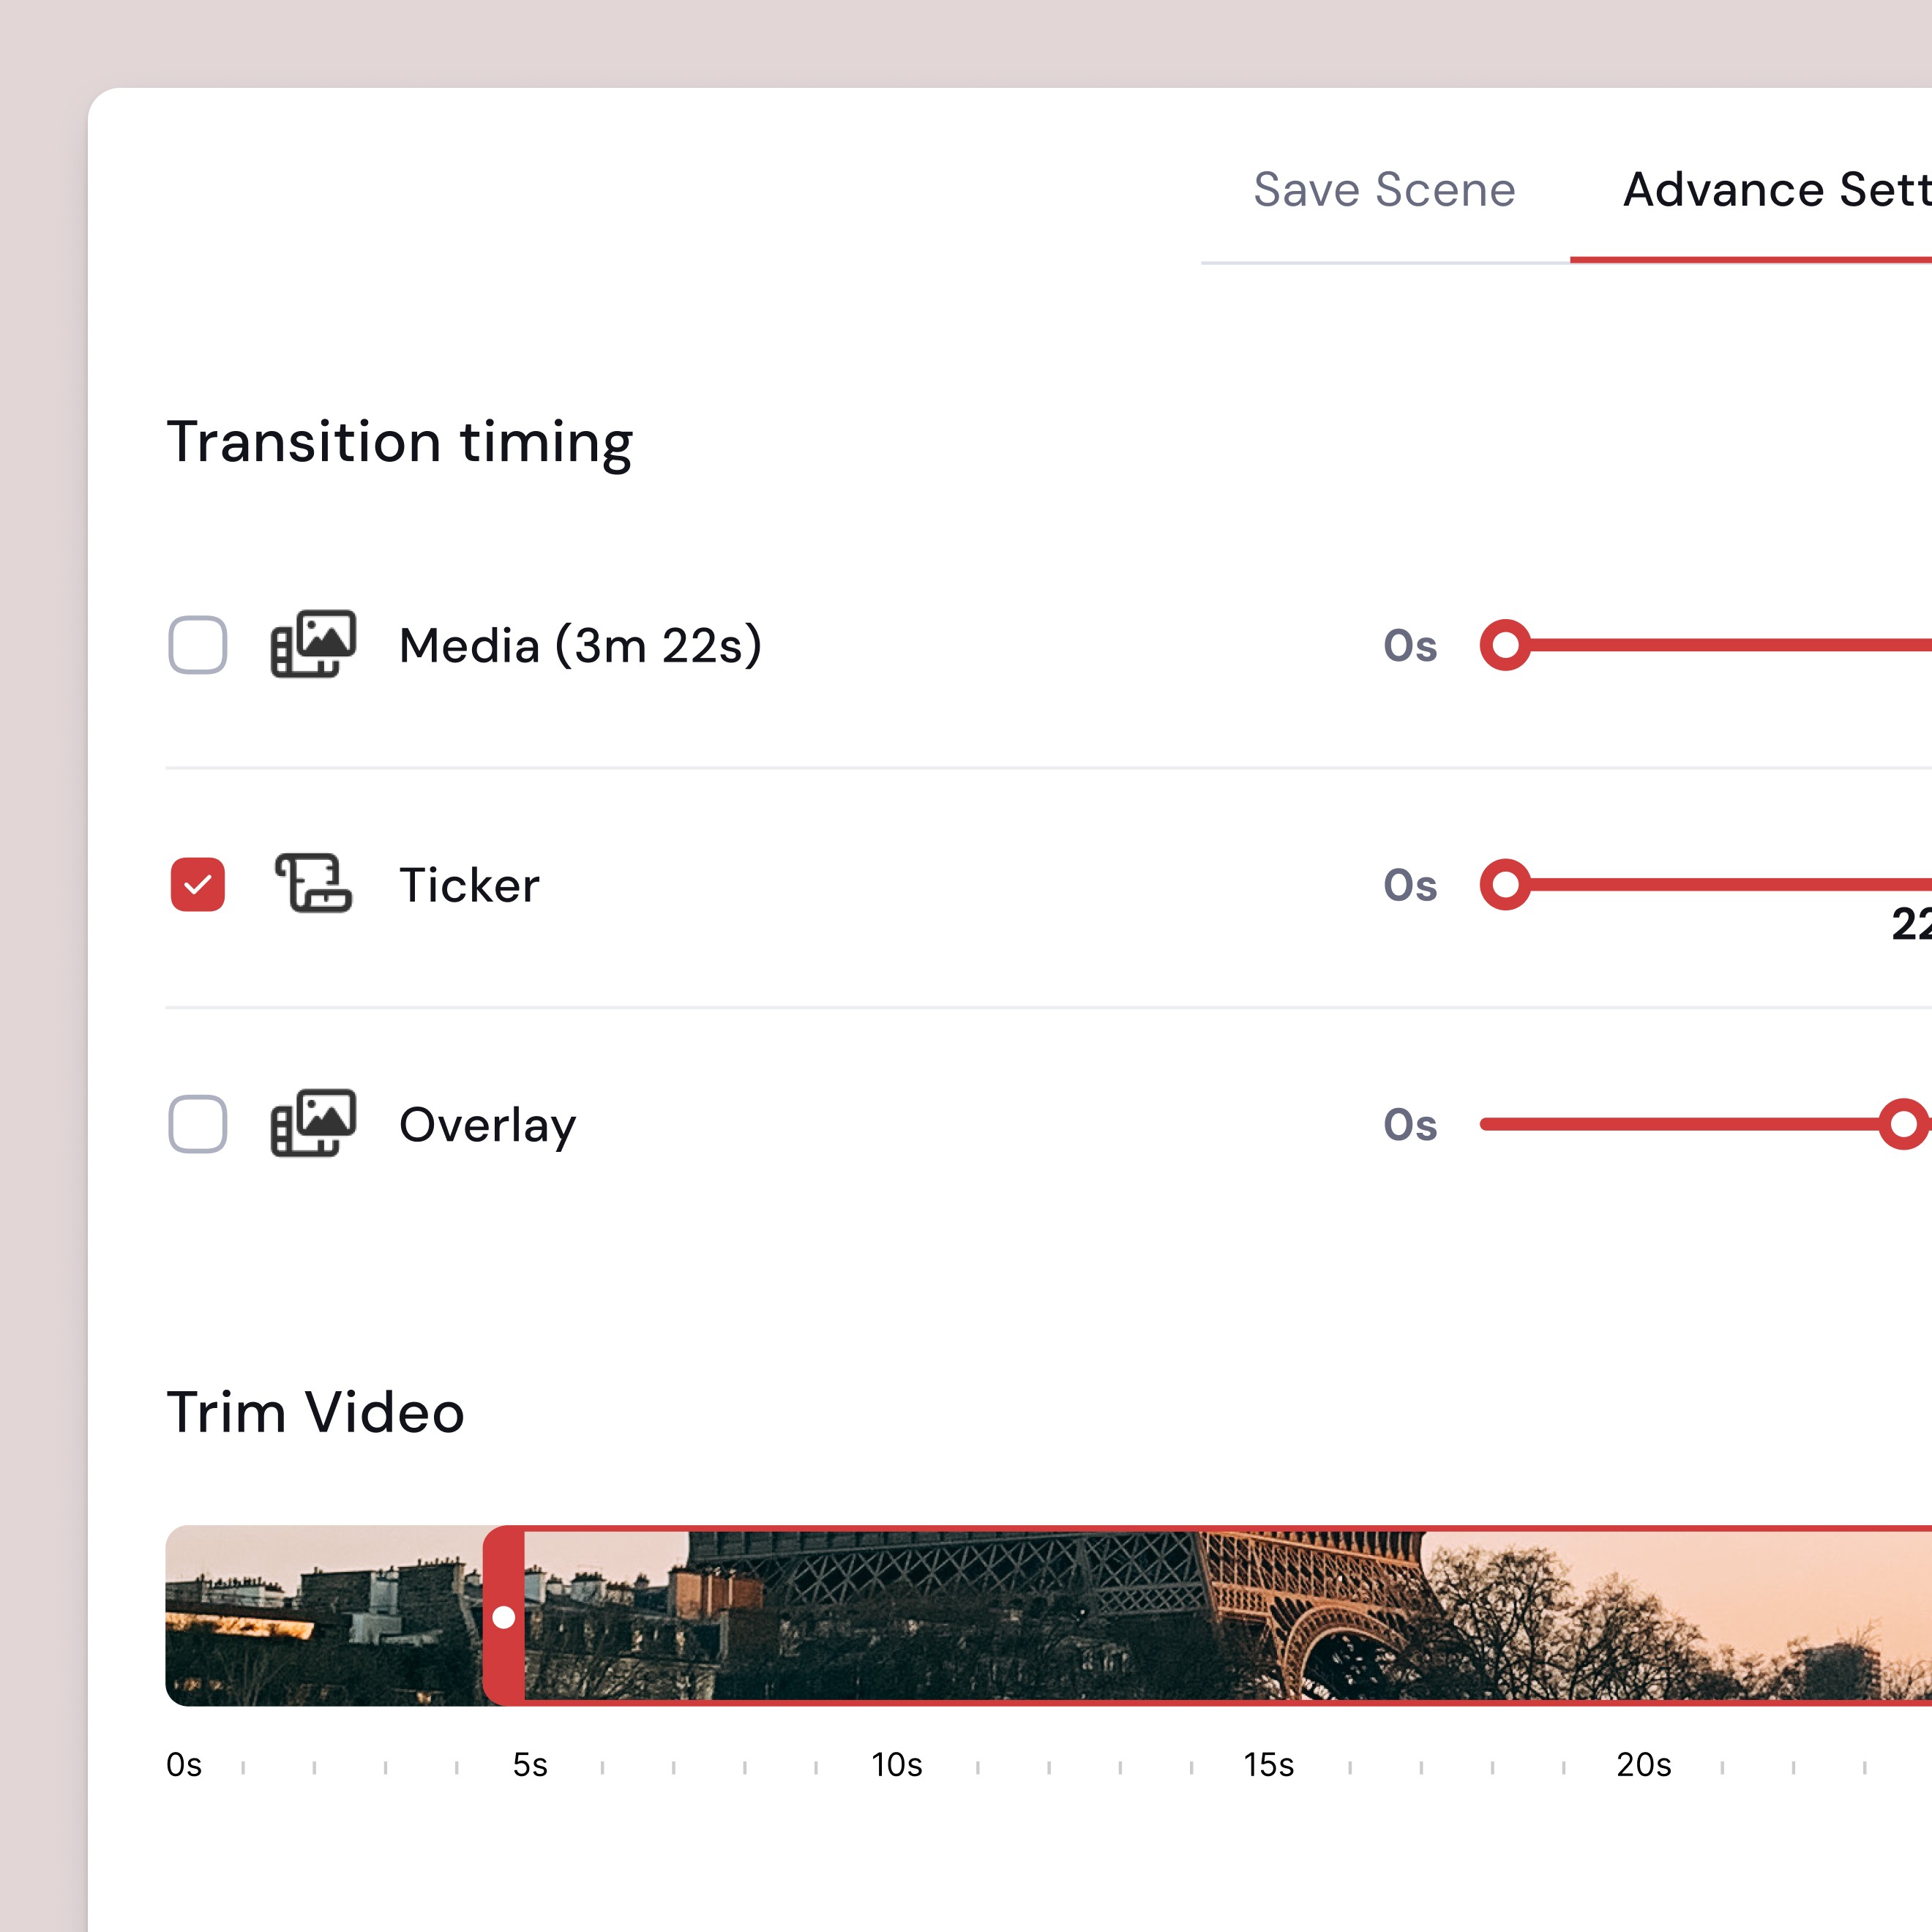Click the Media gallery icon

[x=313, y=644]
